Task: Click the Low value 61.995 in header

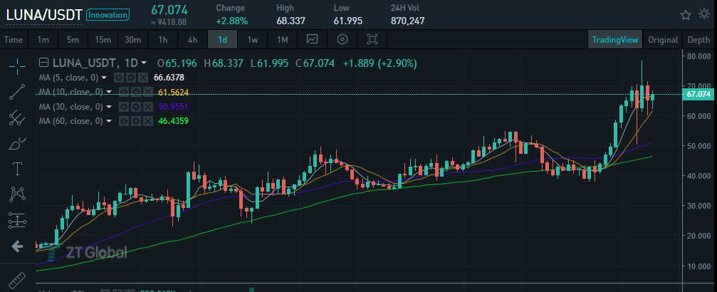Action: point(348,21)
